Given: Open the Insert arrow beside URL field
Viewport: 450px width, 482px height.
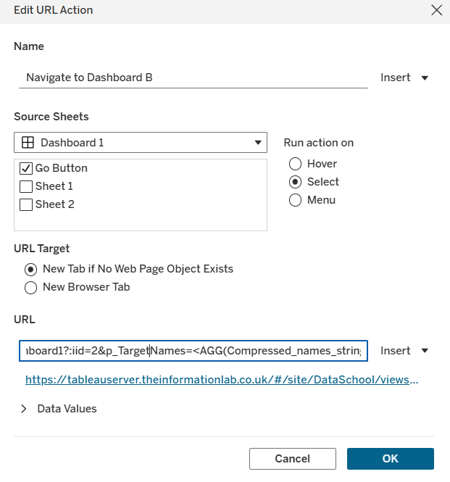Looking at the screenshot, I should pyautogui.click(x=425, y=351).
